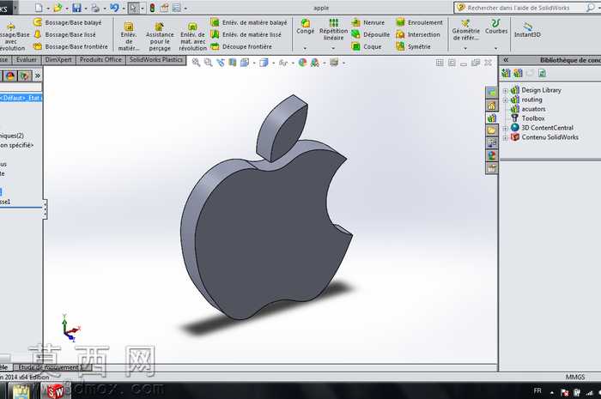The image size is (601, 399).
Task: Select Enlèv. de matière extrudé tool
Action: click(x=129, y=36)
